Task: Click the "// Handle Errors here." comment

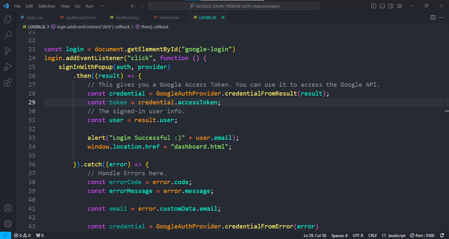Action: (x=127, y=173)
